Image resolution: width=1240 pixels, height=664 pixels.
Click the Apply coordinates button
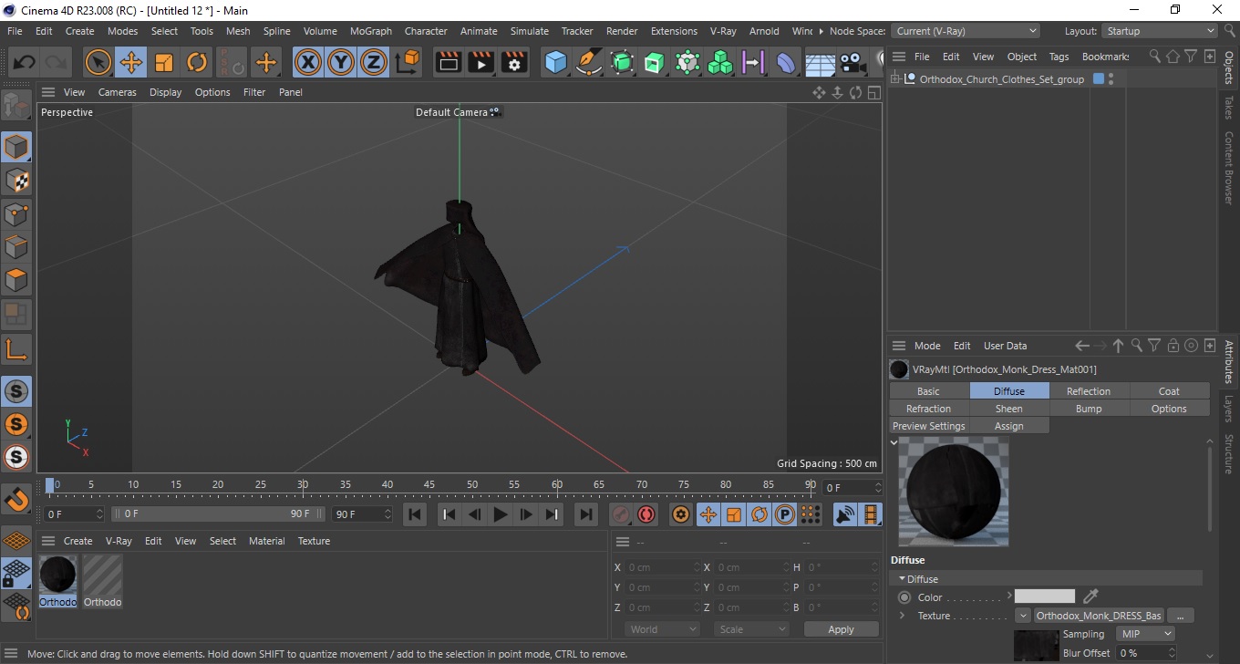[841, 629]
